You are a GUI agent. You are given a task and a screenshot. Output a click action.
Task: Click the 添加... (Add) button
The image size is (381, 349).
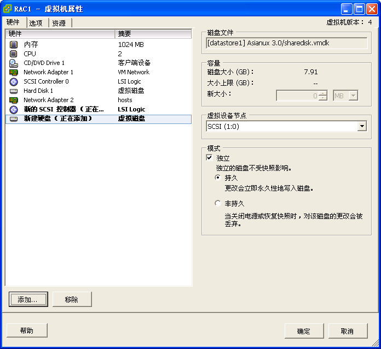click(x=28, y=299)
